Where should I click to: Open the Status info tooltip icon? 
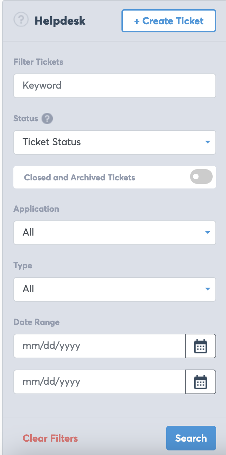(47, 119)
